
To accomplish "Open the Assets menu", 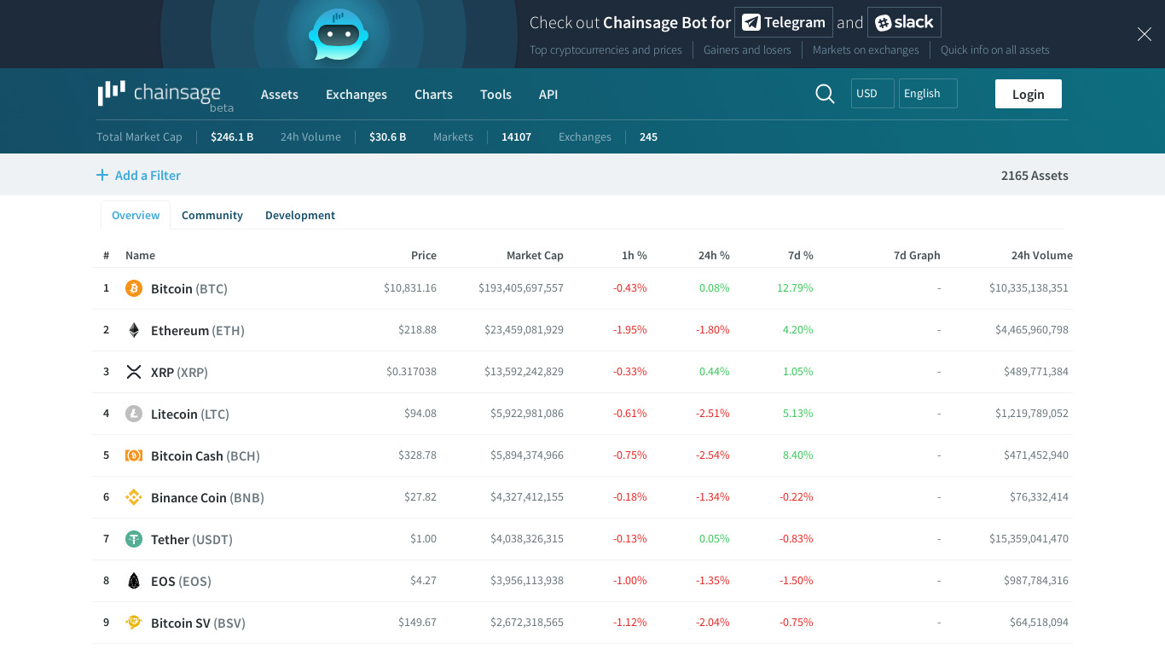I will pyautogui.click(x=280, y=95).
